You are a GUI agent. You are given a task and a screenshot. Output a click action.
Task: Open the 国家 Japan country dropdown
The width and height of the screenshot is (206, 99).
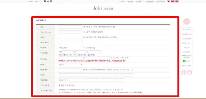pyautogui.click(x=70, y=65)
